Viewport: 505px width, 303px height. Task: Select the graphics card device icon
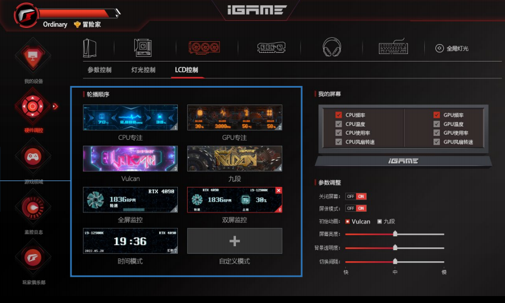[x=203, y=48]
